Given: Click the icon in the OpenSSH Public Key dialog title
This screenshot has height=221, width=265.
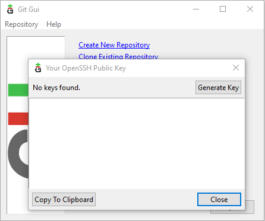Looking at the screenshot, I should [x=38, y=68].
